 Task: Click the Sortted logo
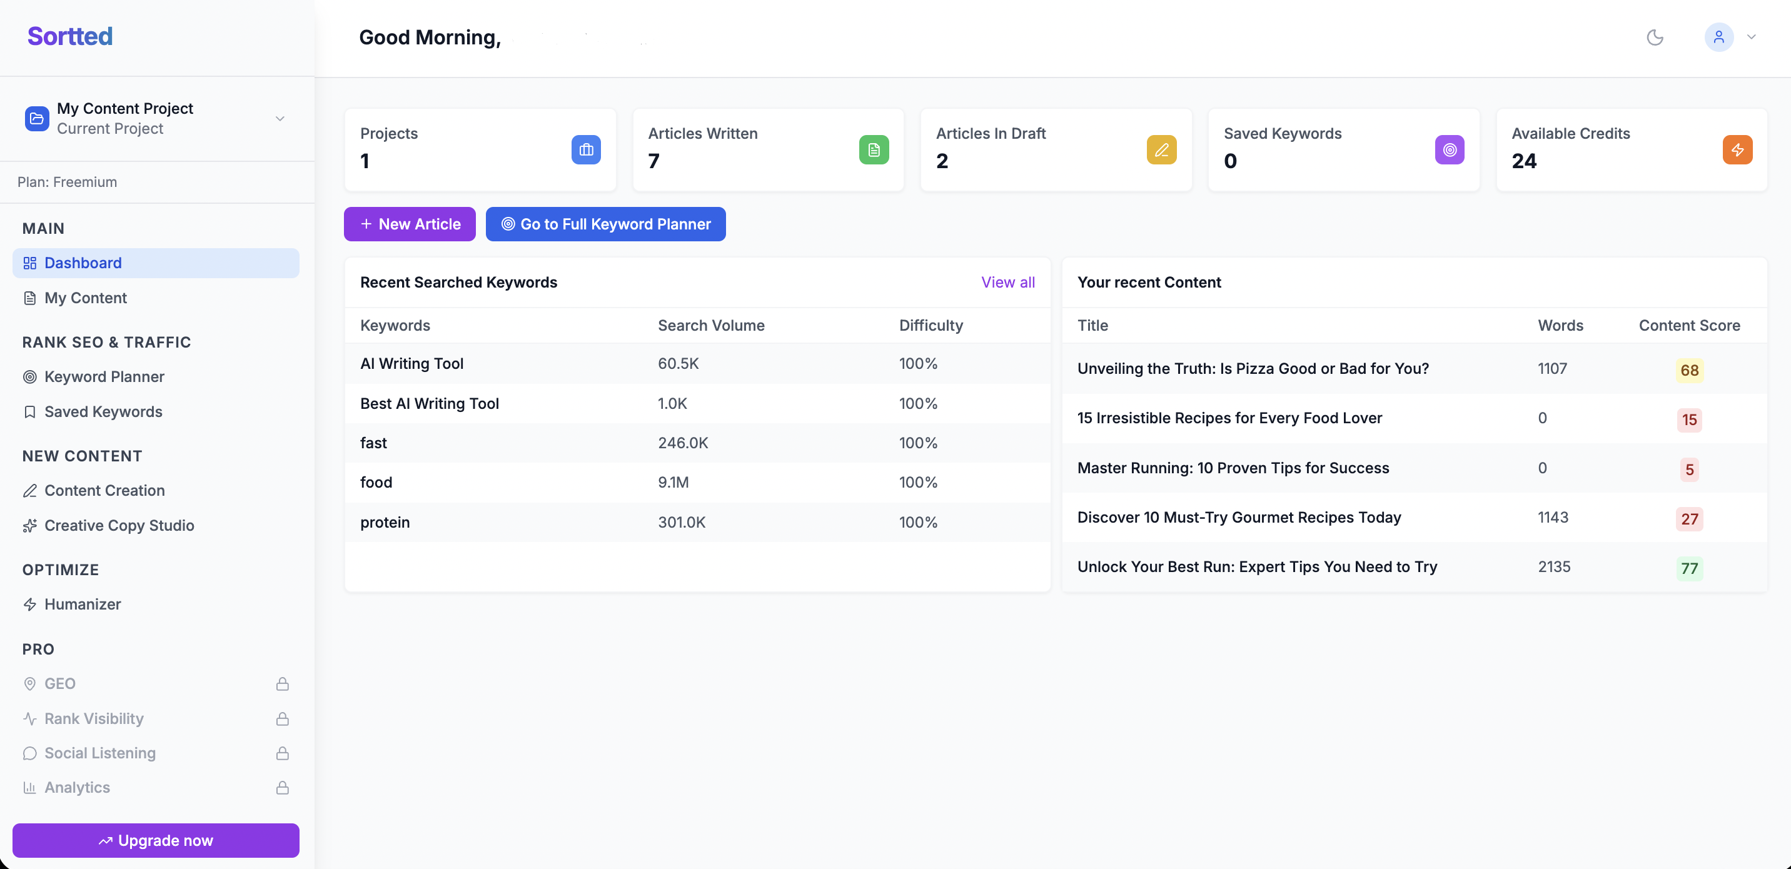click(x=69, y=36)
